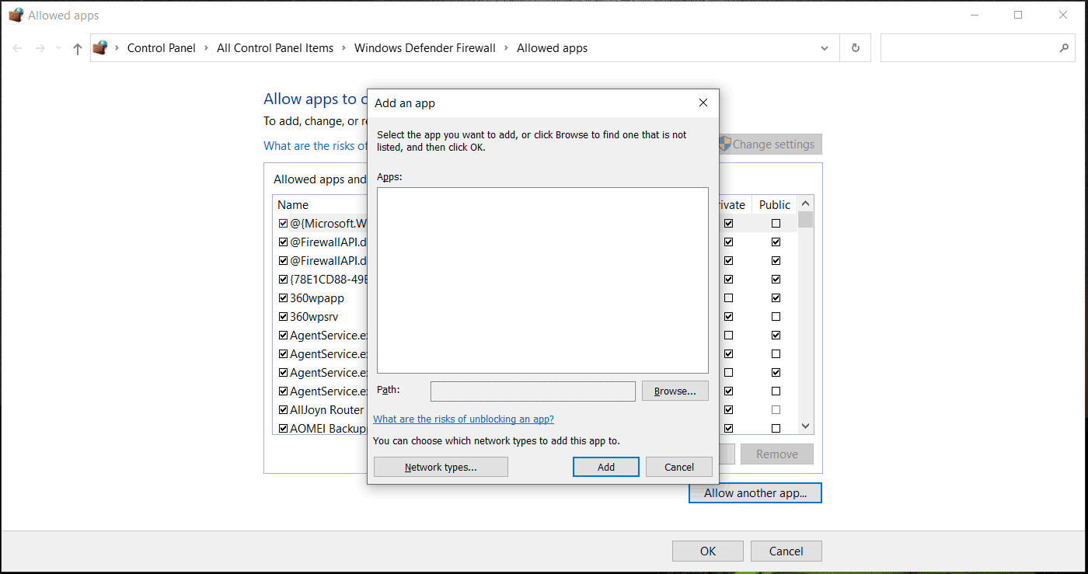The height and width of the screenshot is (574, 1088).
Task: Click the Remove button
Action: pyautogui.click(x=777, y=454)
